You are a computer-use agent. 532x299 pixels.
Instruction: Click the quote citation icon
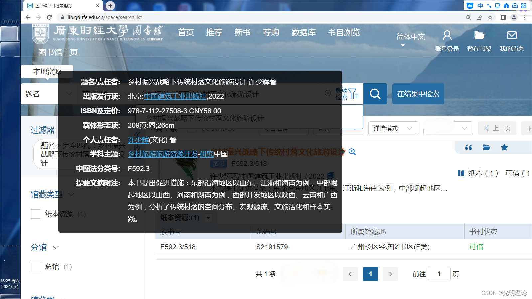coord(468,147)
